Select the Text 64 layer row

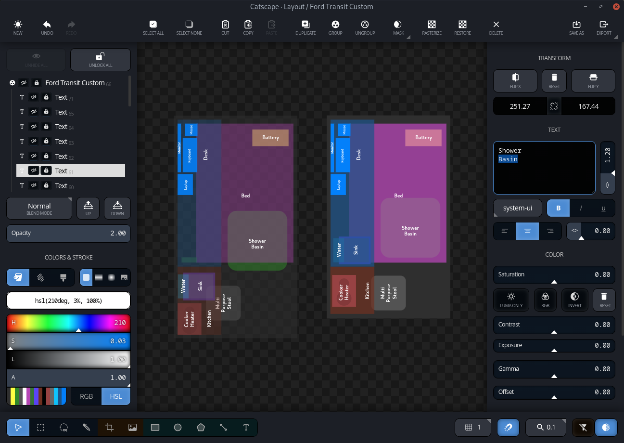pos(71,127)
